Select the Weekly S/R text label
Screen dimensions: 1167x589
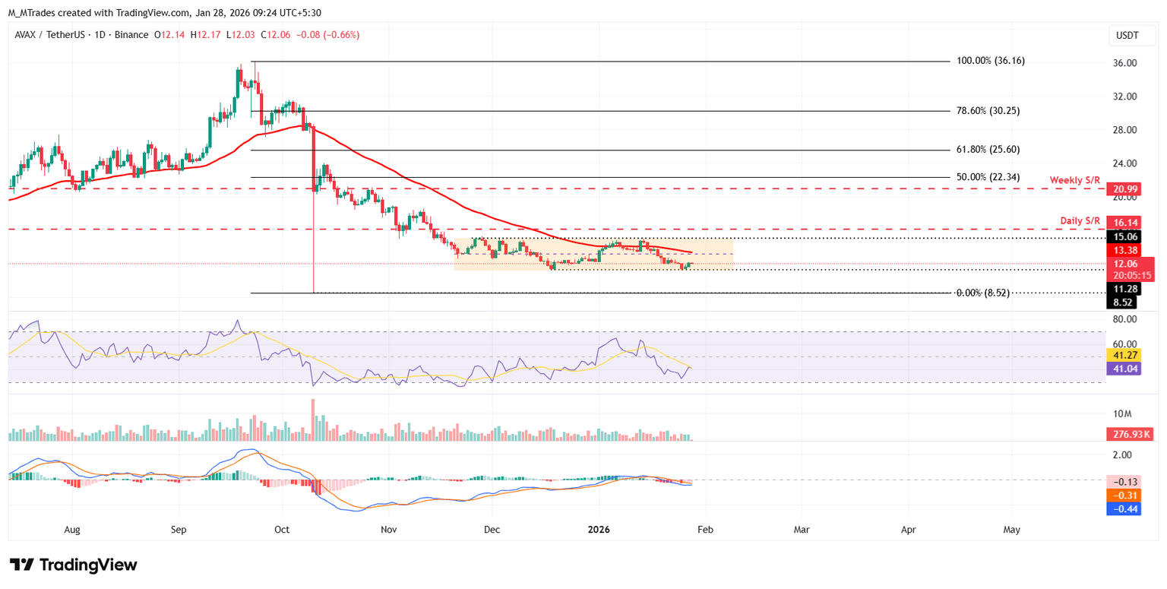point(1075,180)
